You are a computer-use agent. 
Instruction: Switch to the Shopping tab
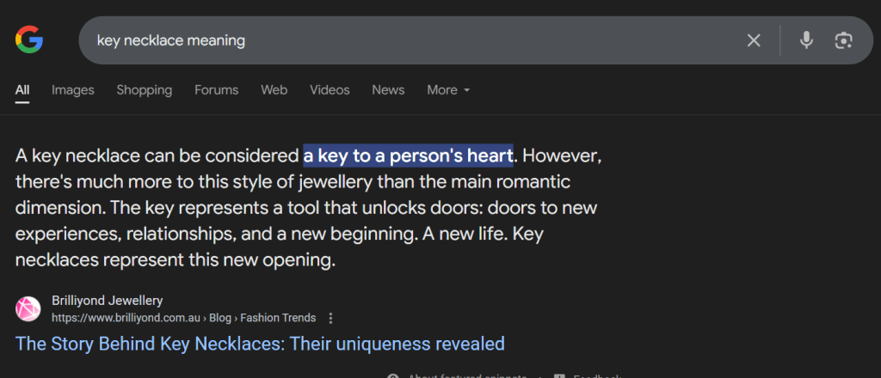pyautogui.click(x=145, y=90)
